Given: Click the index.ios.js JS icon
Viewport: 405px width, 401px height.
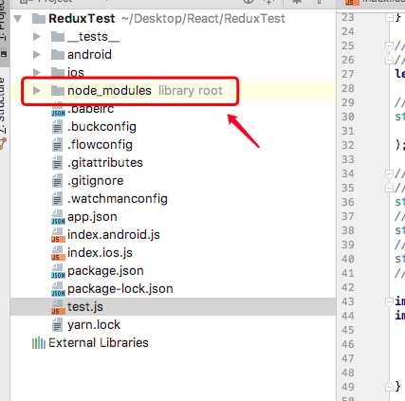Looking at the screenshot, I should click(58, 253).
